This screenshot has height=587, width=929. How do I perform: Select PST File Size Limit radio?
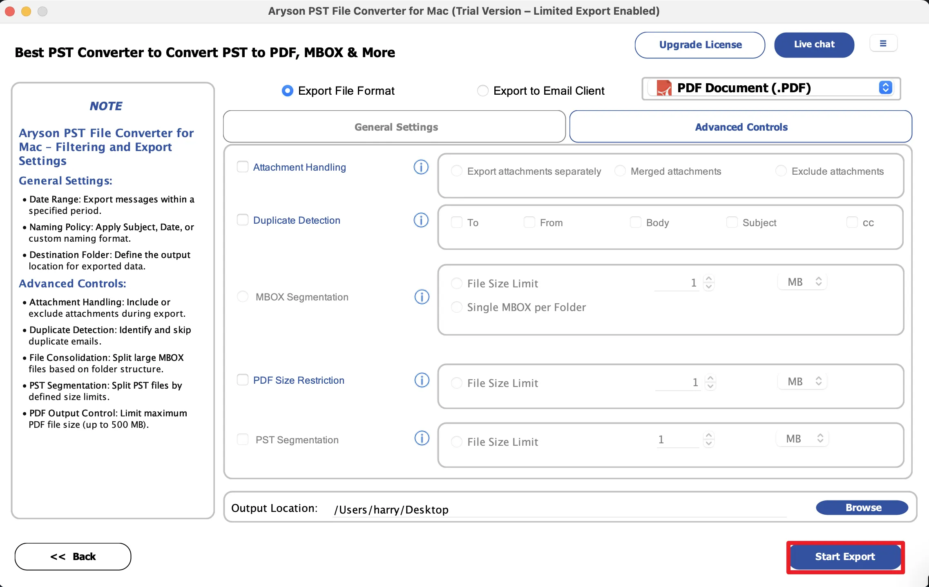coord(457,442)
